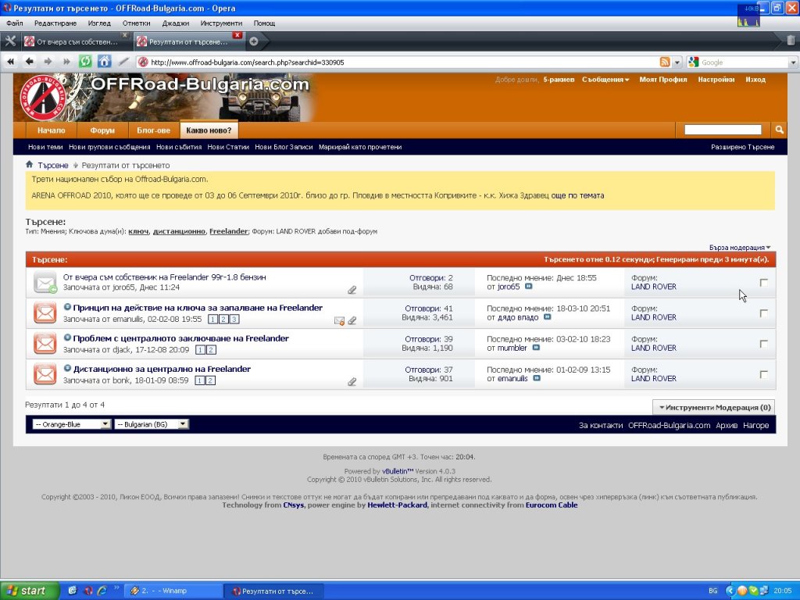Launch Internet Explorer from quick launch
Screen dimensions: 800x600
[x=102, y=591]
